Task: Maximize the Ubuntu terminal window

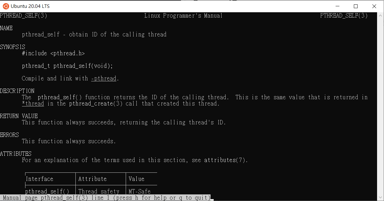Action: tap(356, 6)
